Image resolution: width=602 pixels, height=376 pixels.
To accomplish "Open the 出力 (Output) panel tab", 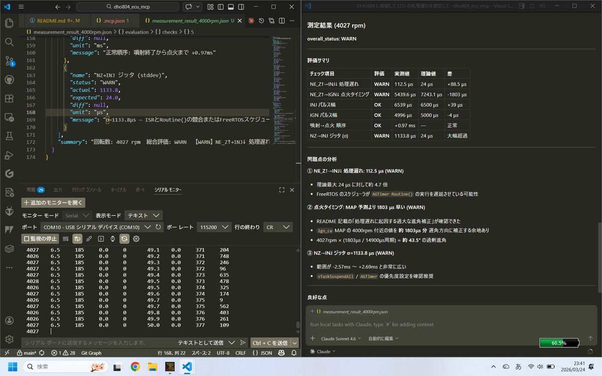I will pos(58,190).
